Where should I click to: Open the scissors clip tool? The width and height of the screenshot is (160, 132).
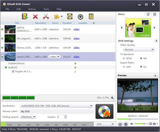46,16
